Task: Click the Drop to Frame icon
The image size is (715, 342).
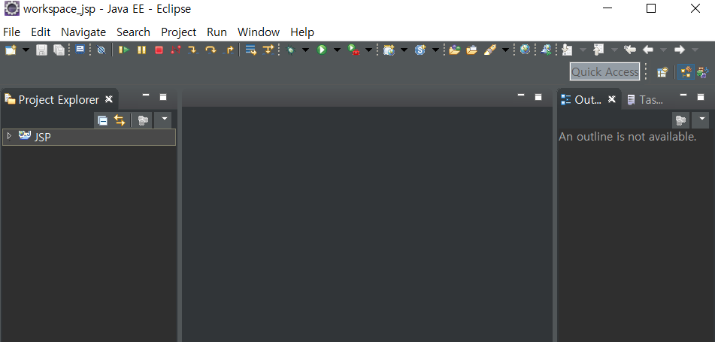Action: [x=250, y=50]
